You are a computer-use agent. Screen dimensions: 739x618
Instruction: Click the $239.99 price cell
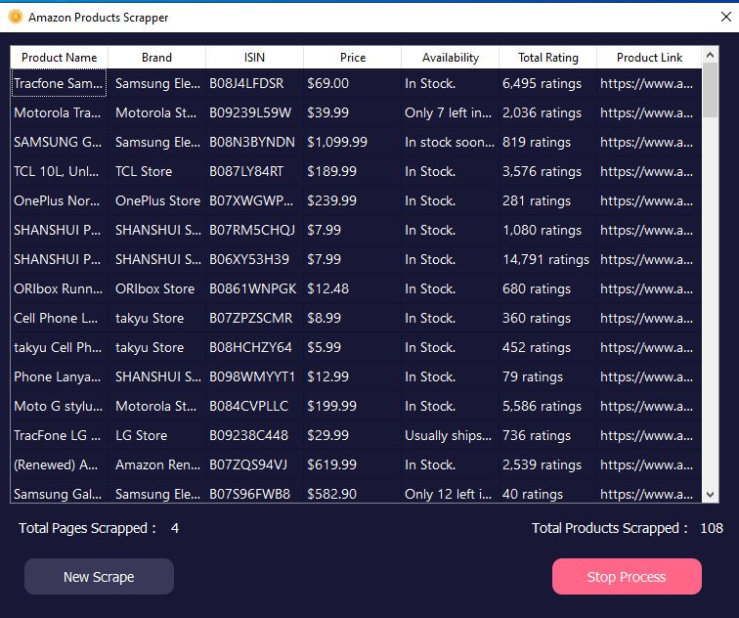point(353,200)
